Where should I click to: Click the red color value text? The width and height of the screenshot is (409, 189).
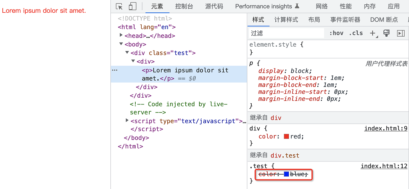click(295, 136)
